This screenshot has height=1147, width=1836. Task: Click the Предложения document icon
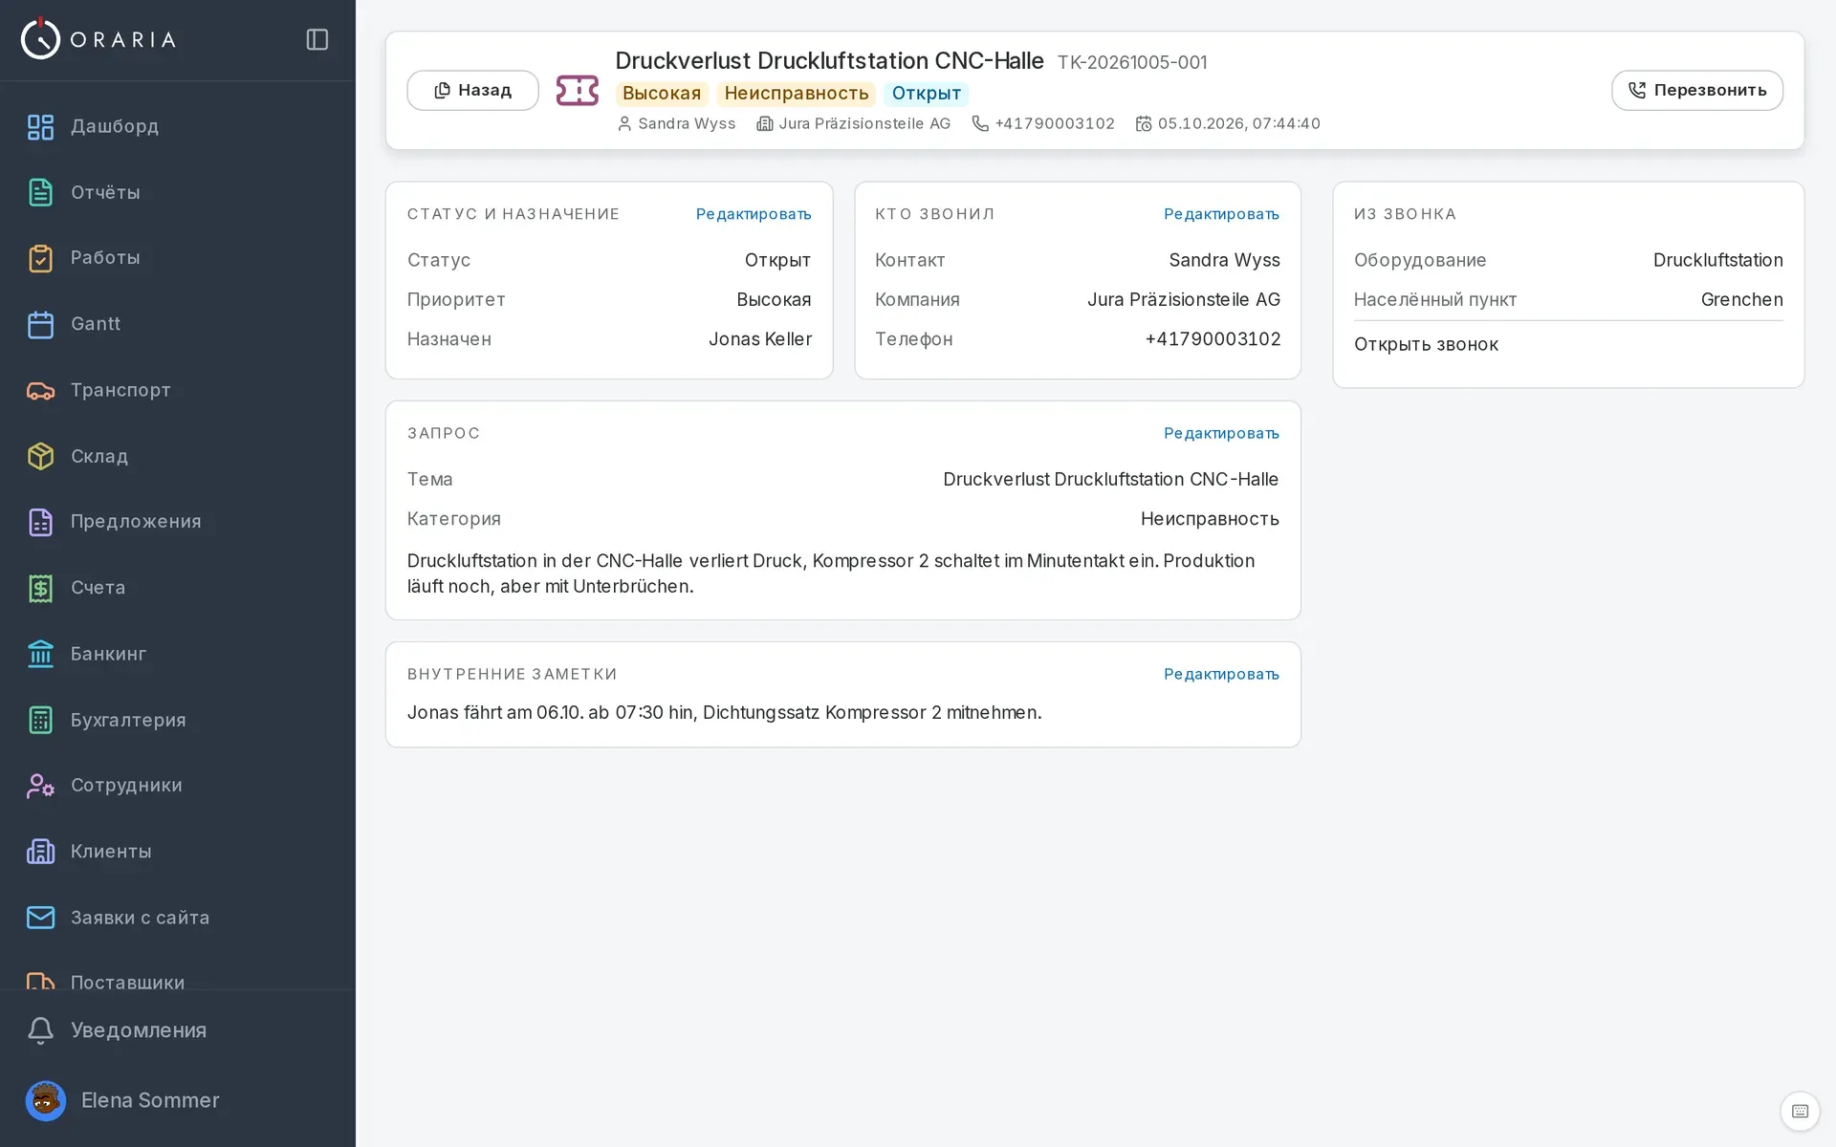40,522
